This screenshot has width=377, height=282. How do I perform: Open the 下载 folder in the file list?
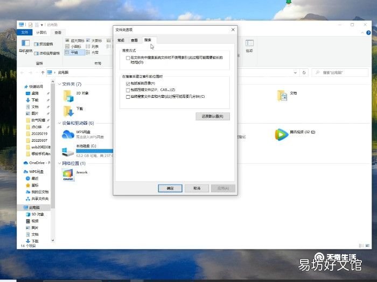point(68,111)
